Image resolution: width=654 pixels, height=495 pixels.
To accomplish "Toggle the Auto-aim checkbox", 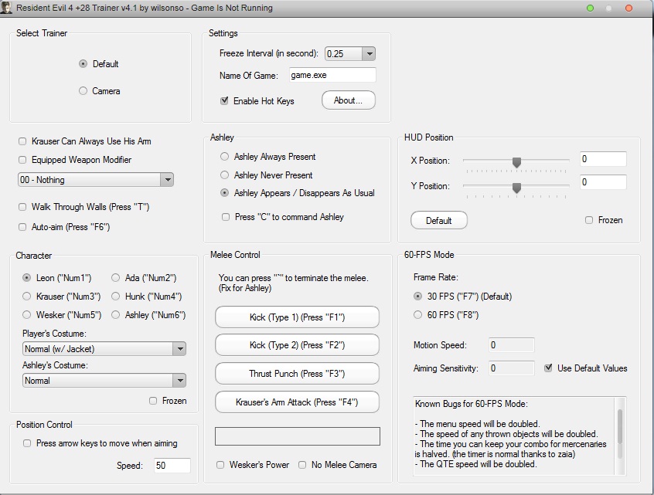I will (x=23, y=227).
